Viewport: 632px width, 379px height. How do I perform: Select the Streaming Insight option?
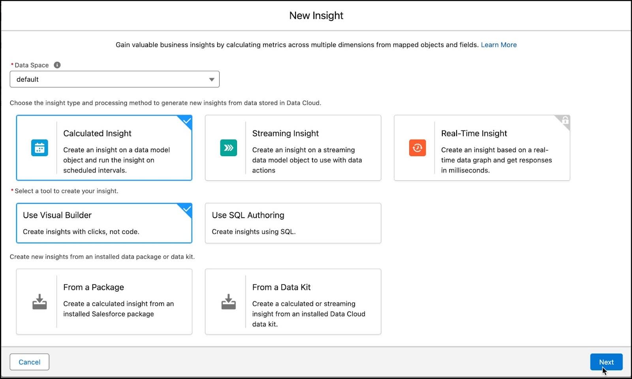coord(293,148)
